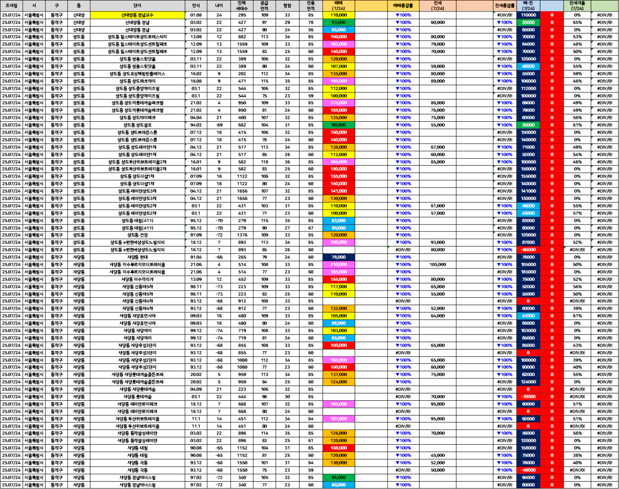Select the 전체 세대수 header cell
The width and height of the screenshot is (619, 489).
(x=242, y=5)
